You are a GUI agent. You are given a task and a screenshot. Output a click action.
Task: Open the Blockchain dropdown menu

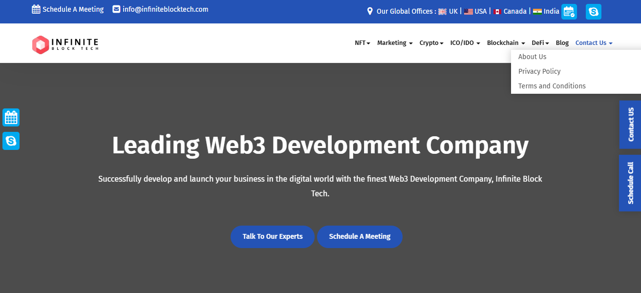click(506, 43)
